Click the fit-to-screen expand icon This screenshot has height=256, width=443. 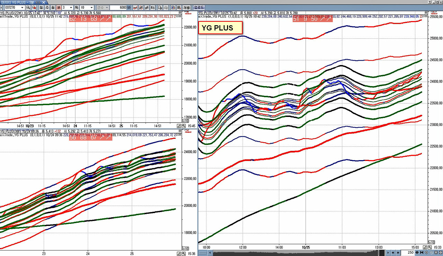pyautogui.click(x=436, y=253)
